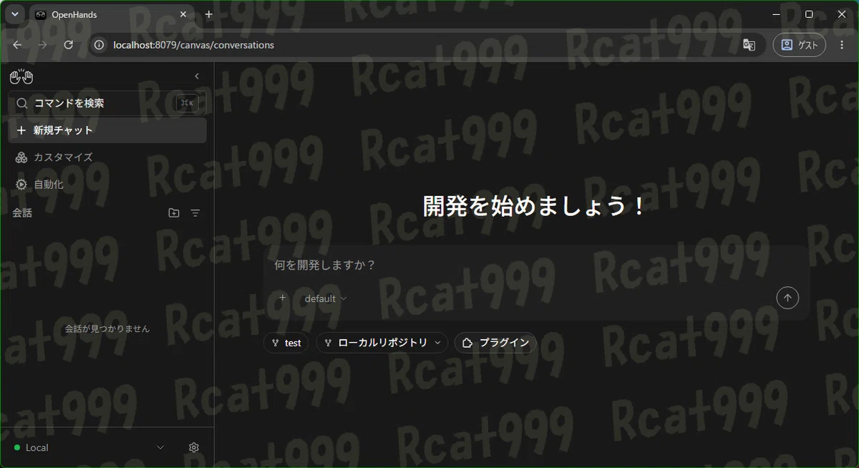Open the command search field
Image resolution: width=859 pixels, height=468 pixels.
pyautogui.click(x=107, y=103)
